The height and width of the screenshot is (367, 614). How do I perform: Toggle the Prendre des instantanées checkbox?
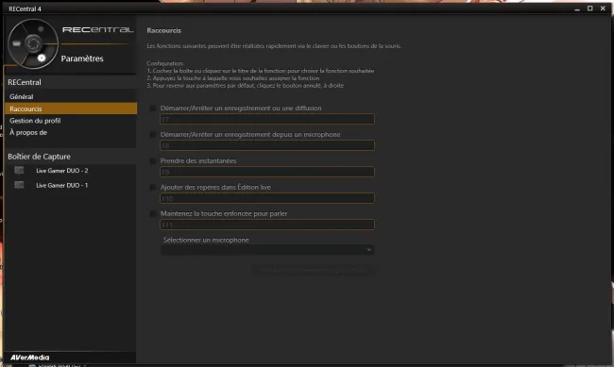(153, 160)
